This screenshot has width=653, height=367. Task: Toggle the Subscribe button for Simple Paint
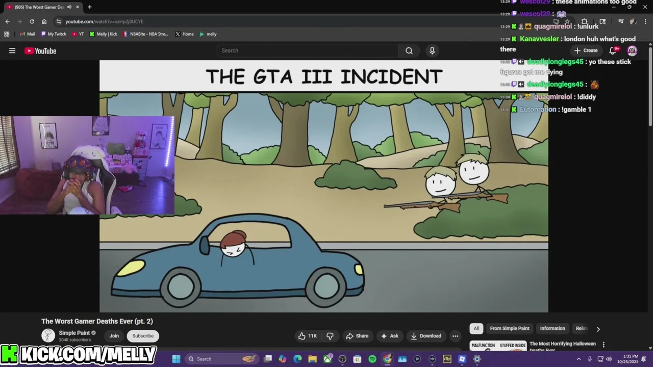[x=143, y=336]
